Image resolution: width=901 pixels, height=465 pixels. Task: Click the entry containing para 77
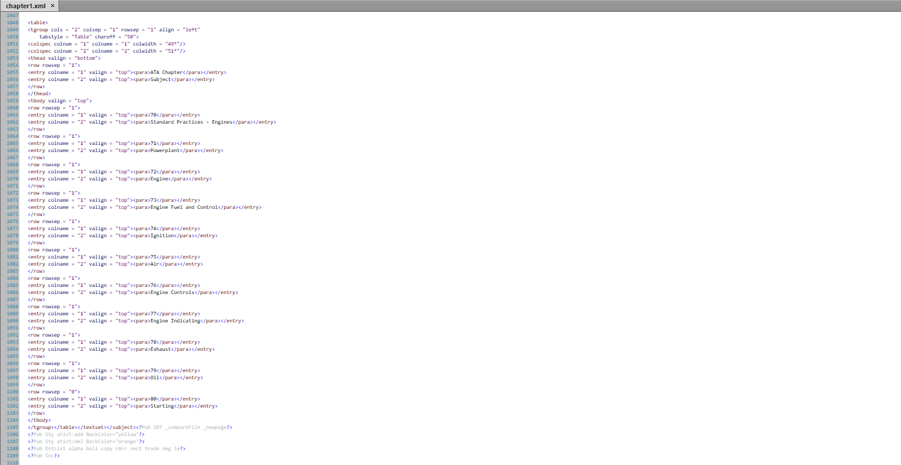click(114, 314)
